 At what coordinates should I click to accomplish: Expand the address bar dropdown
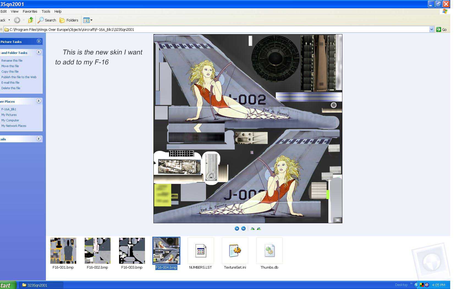[x=431, y=29]
